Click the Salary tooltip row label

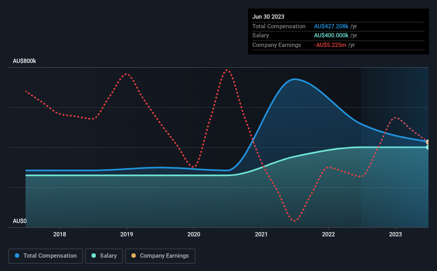(261, 36)
